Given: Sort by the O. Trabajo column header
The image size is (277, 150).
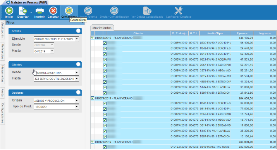Looking at the screenshot, I should (x=179, y=33).
